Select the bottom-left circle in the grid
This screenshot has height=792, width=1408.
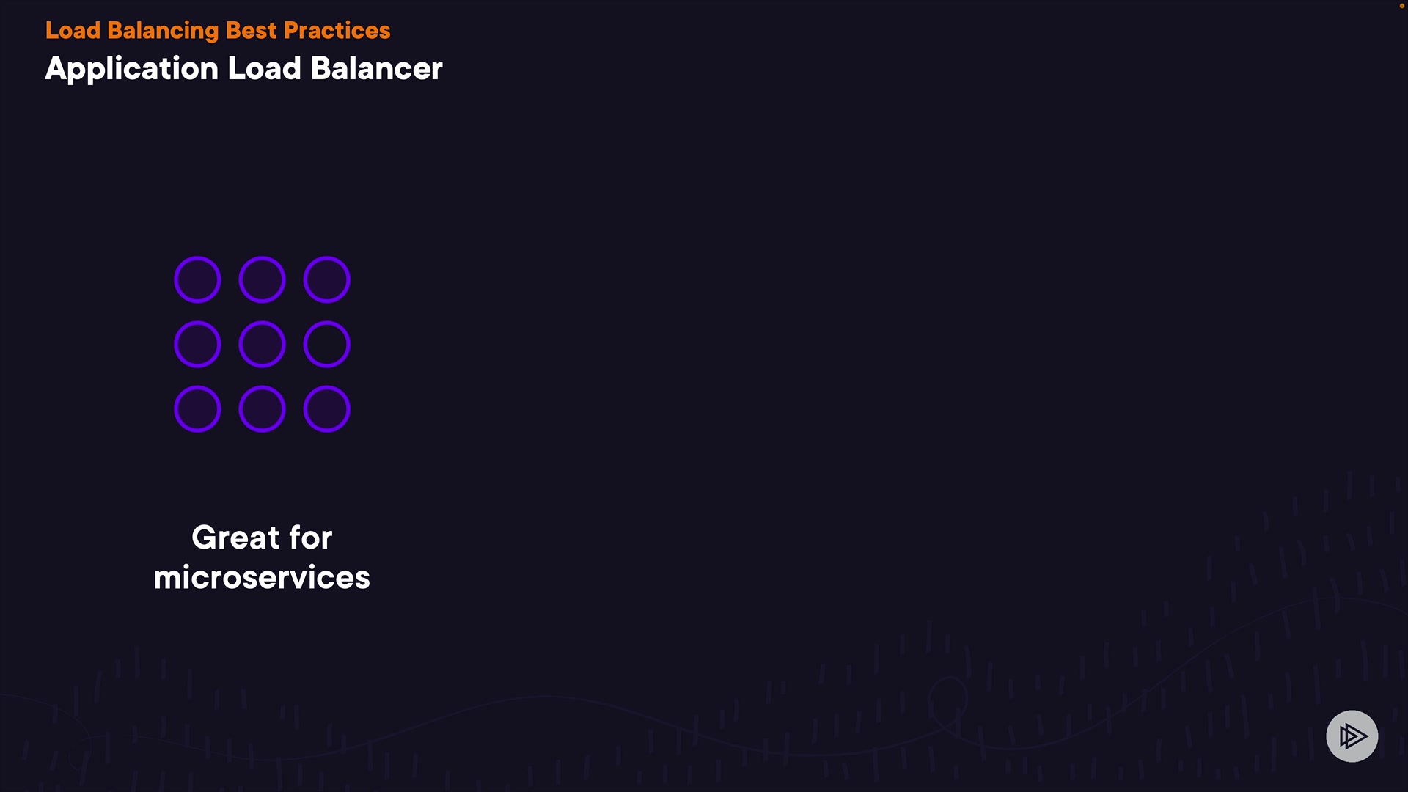197,408
